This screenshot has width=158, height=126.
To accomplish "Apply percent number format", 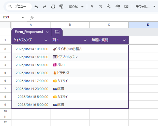I will pyautogui.click(x=101, y=7).
